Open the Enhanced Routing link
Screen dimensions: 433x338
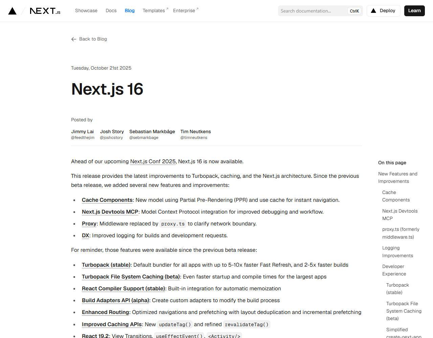point(106,312)
